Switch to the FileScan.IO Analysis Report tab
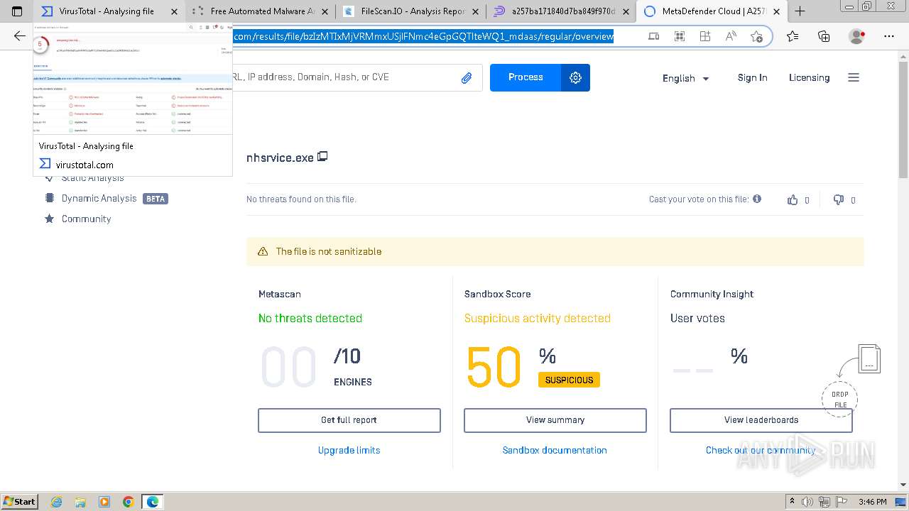The image size is (909, 511). point(411,11)
